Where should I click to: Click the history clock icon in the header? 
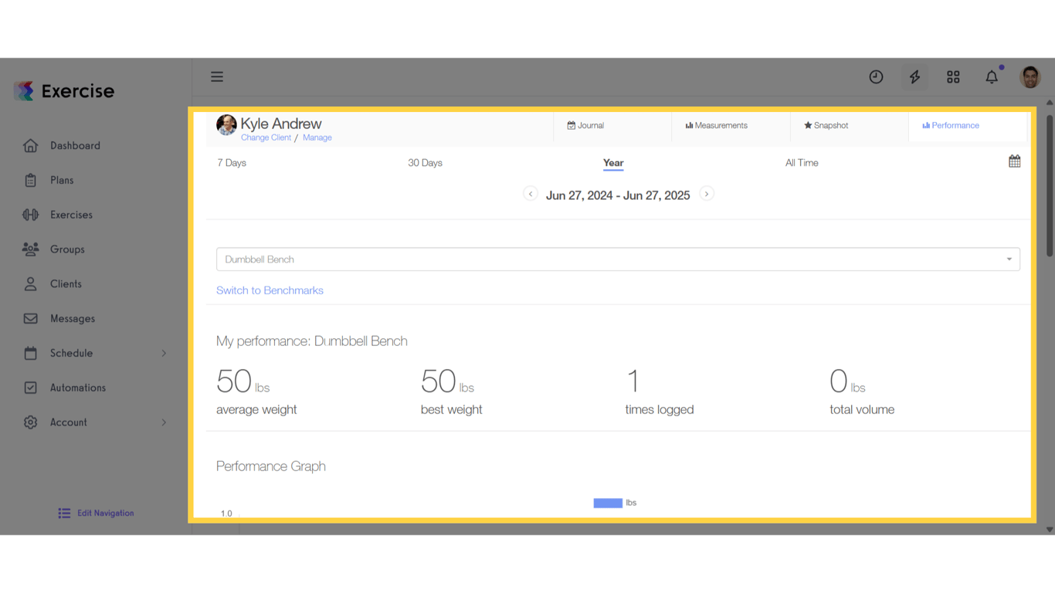click(876, 76)
